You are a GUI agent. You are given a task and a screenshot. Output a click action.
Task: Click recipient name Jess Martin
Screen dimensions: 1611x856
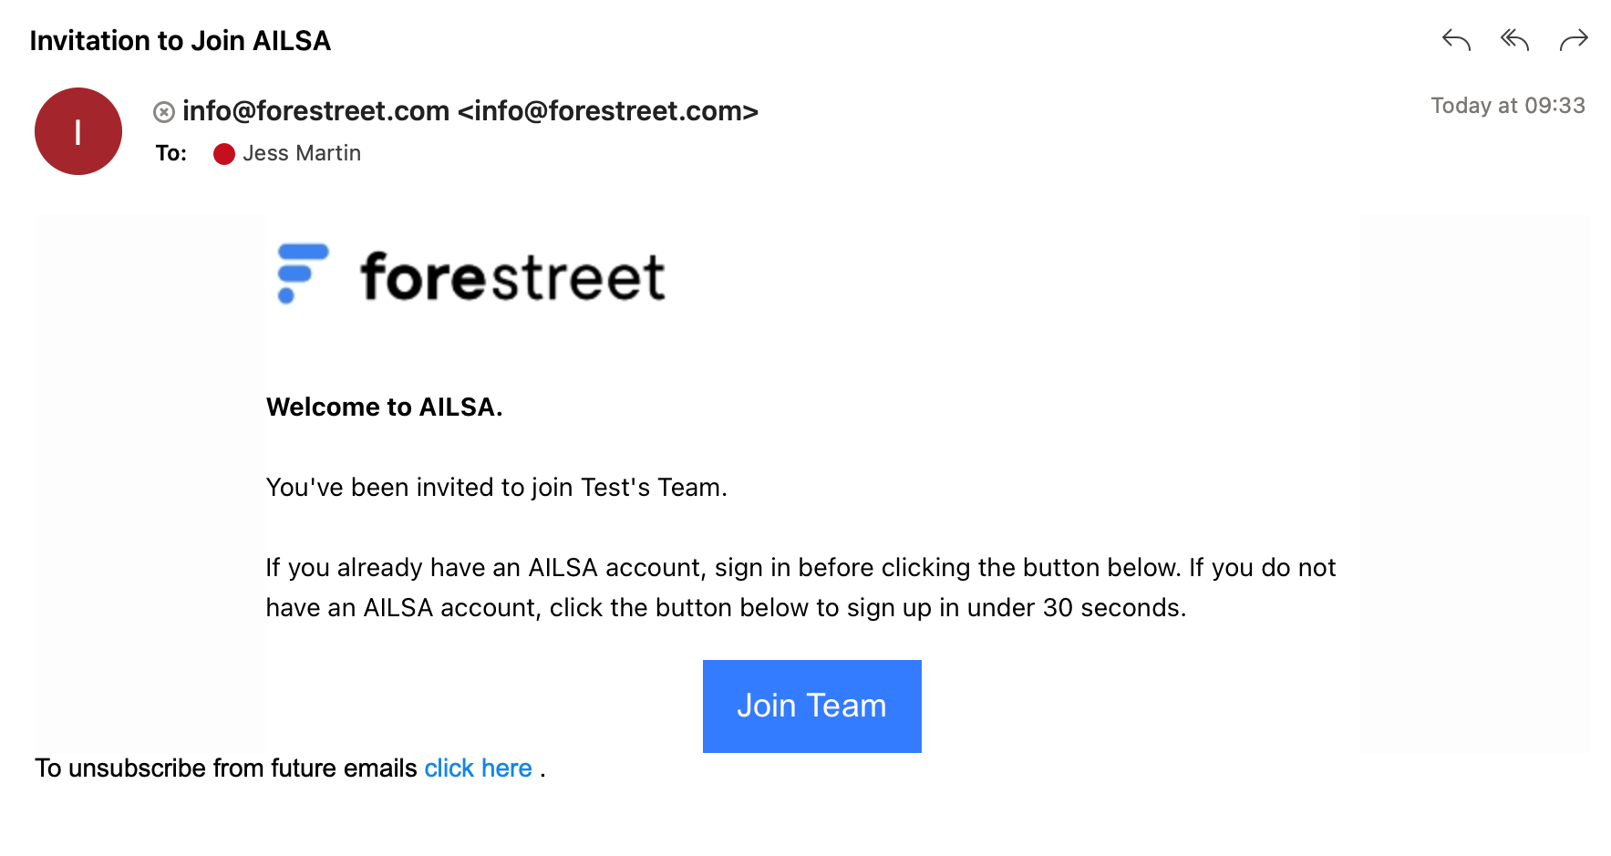[x=302, y=153]
